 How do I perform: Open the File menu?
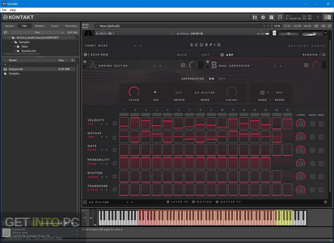point(4,10)
